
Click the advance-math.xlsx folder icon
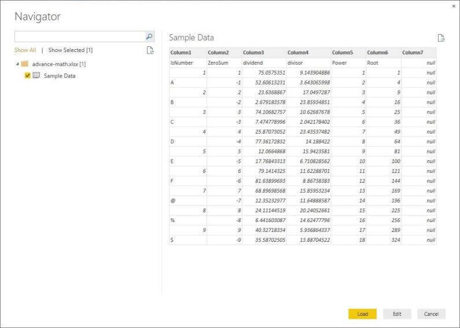pyautogui.click(x=25, y=64)
